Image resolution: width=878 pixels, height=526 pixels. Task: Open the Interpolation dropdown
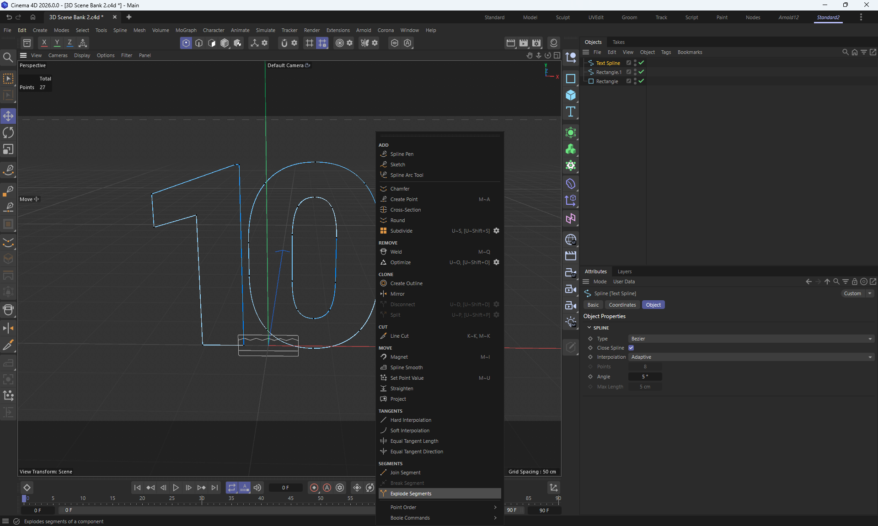point(751,357)
